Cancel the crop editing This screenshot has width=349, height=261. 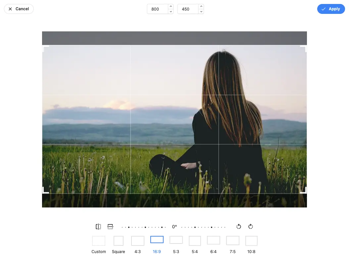point(19,9)
